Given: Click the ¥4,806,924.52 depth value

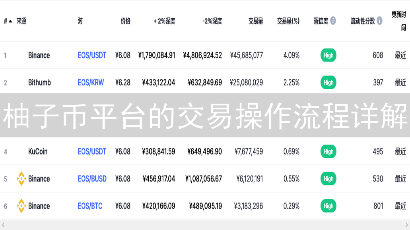Looking at the screenshot, I should pyautogui.click(x=202, y=55).
